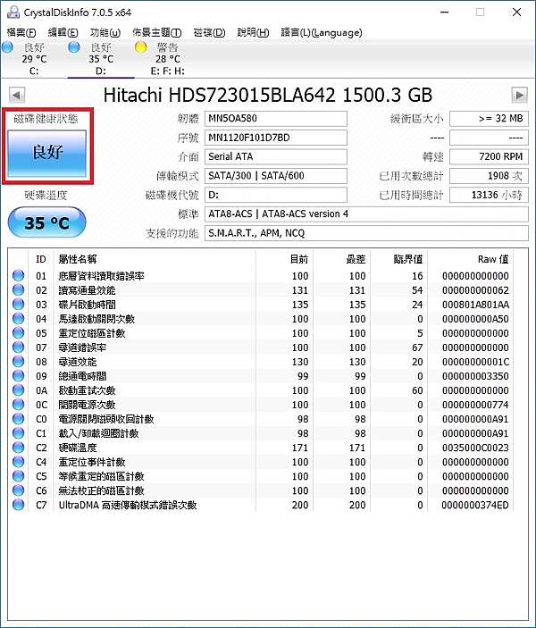This screenshot has width=536, height=628.
Task: Click the 良好 health status button
Action: coord(47,154)
